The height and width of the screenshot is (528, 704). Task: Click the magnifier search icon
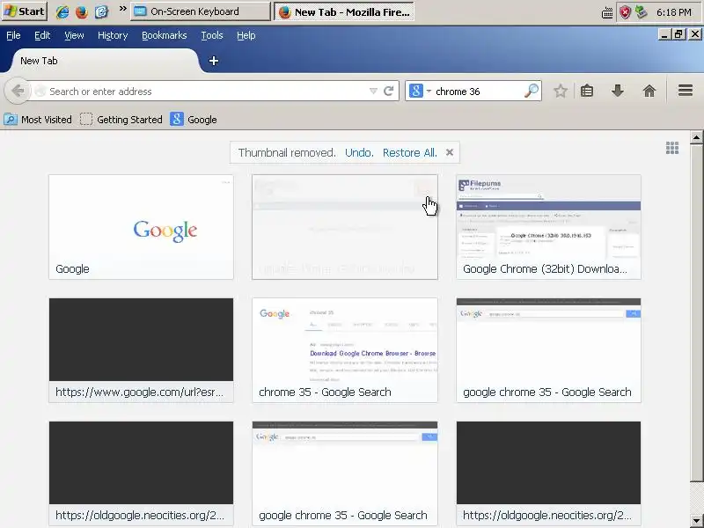[532, 91]
